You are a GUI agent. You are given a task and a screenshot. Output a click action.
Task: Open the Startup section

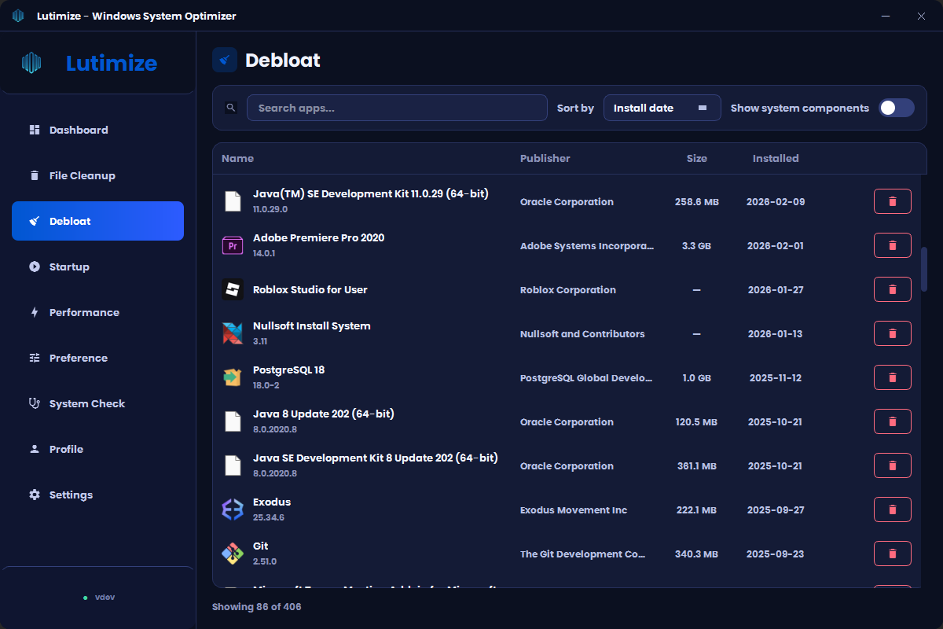(97, 267)
